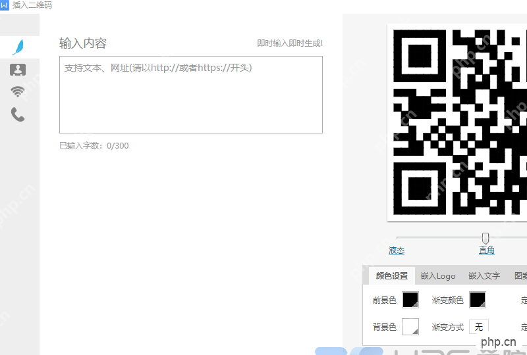Click the 已输入字数 0/300 counter text
Viewport: 527px width, 355px height.
coord(94,146)
